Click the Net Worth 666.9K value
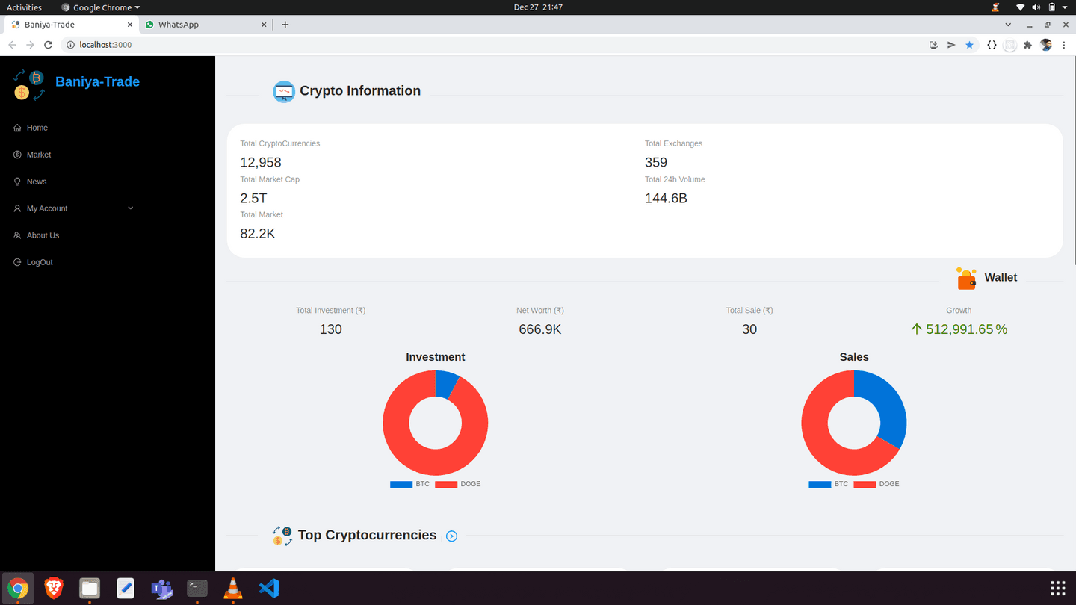 (x=540, y=329)
